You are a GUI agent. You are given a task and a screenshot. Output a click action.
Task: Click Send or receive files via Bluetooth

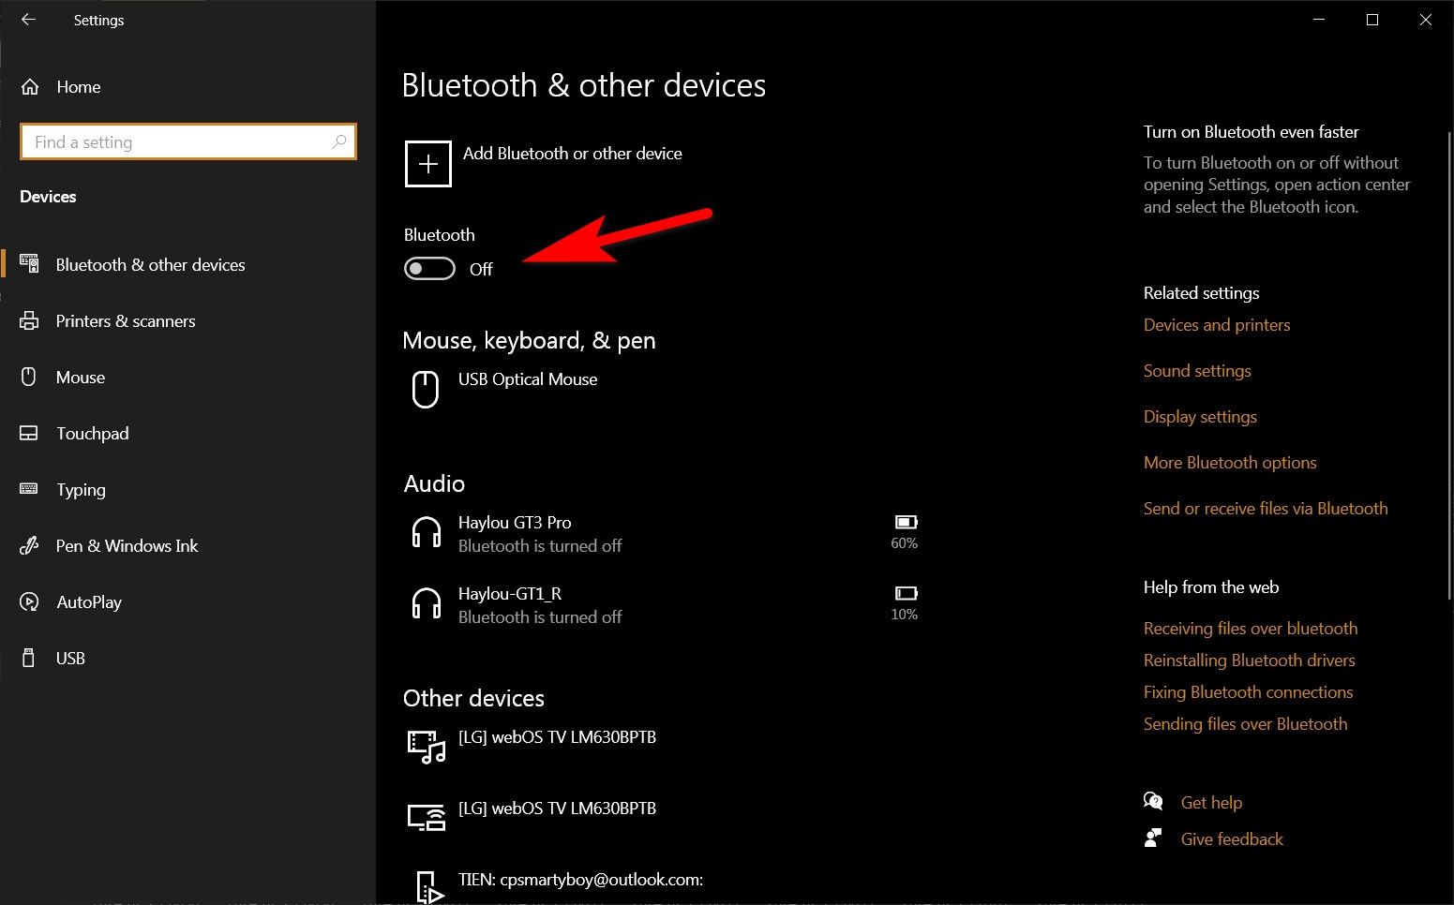pos(1266,509)
